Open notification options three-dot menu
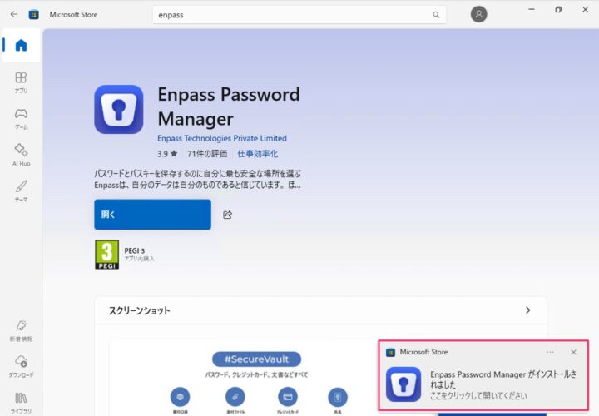Screen dimensions: 599x416 click(550, 352)
